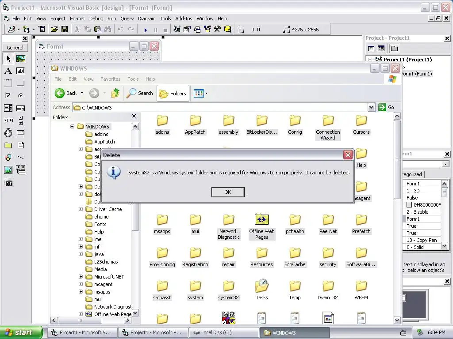
Task: Open the Debug menu in Visual Basic
Action: pyautogui.click(x=96, y=19)
